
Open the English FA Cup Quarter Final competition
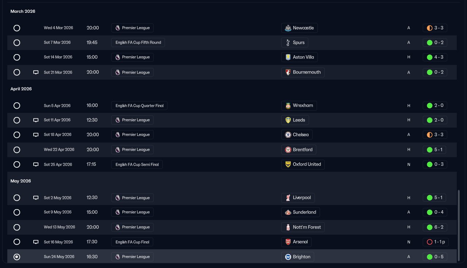139,106
